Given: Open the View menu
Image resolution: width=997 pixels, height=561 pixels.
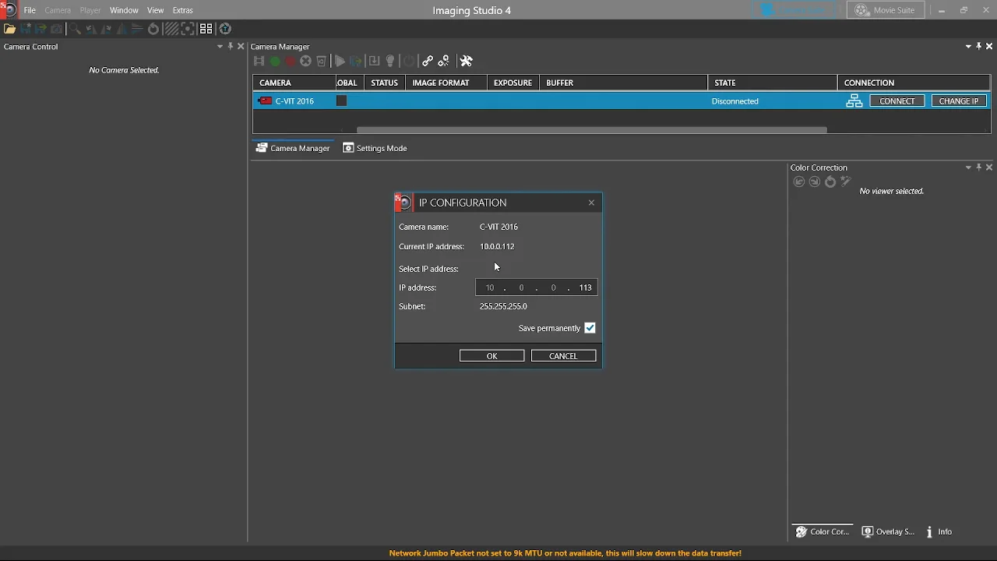Looking at the screenshot, I should (155, 10).
